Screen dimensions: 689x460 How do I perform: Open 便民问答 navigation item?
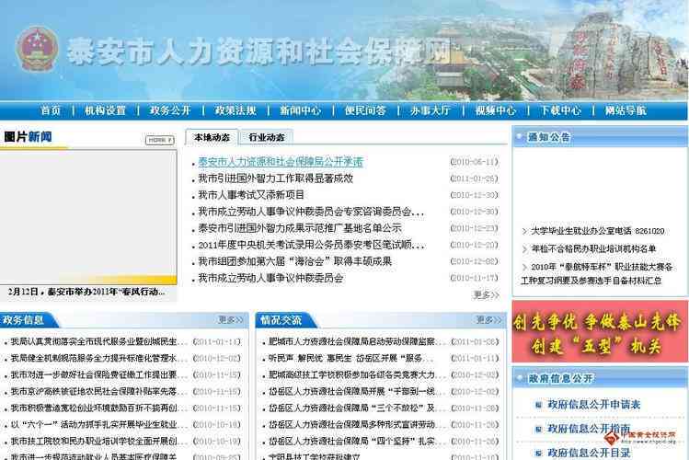(365, 110)
